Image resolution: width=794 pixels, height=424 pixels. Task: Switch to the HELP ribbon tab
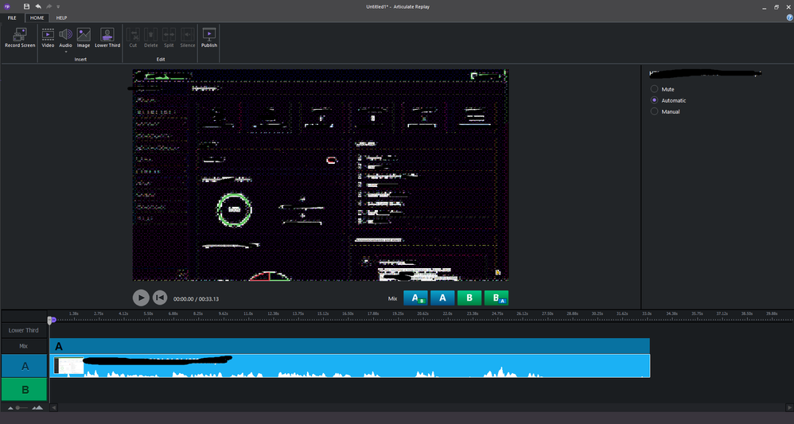[61, 18]
